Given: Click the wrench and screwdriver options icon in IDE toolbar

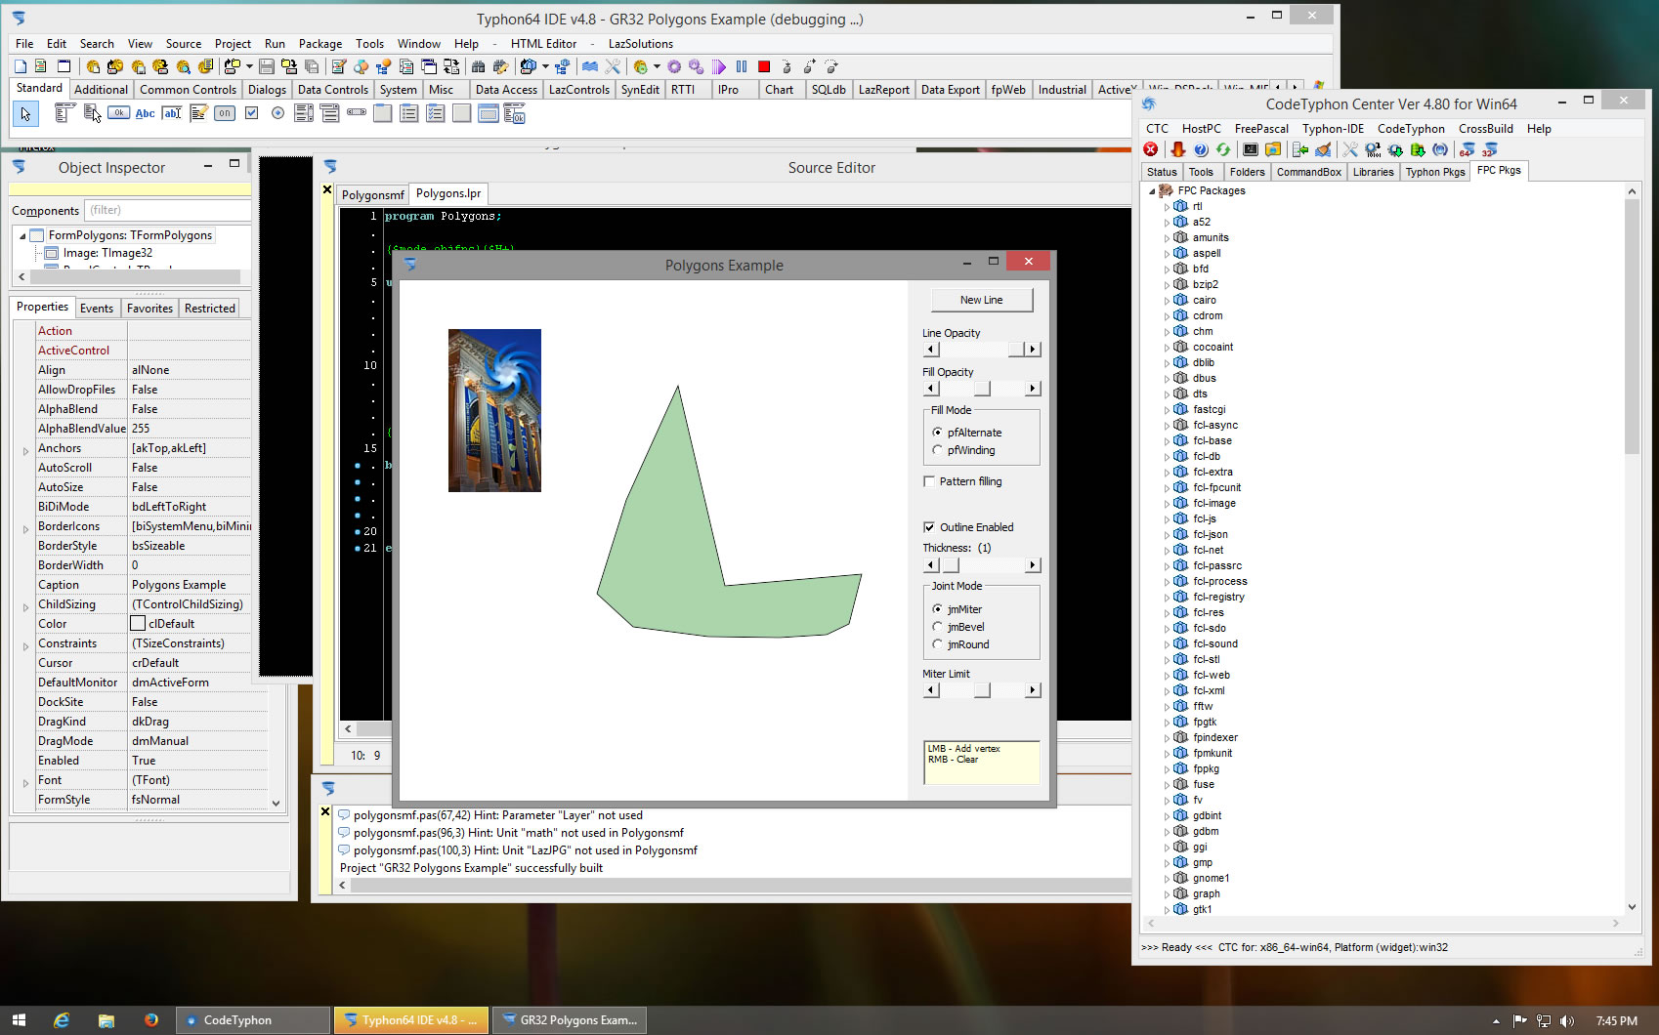Looking at the screenshot, I should (x=613, y=66).
